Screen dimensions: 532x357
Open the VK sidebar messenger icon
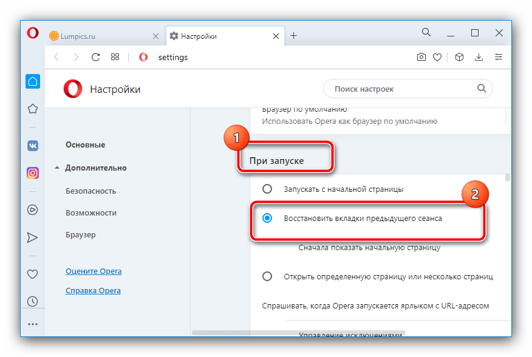tap(33, 146)
